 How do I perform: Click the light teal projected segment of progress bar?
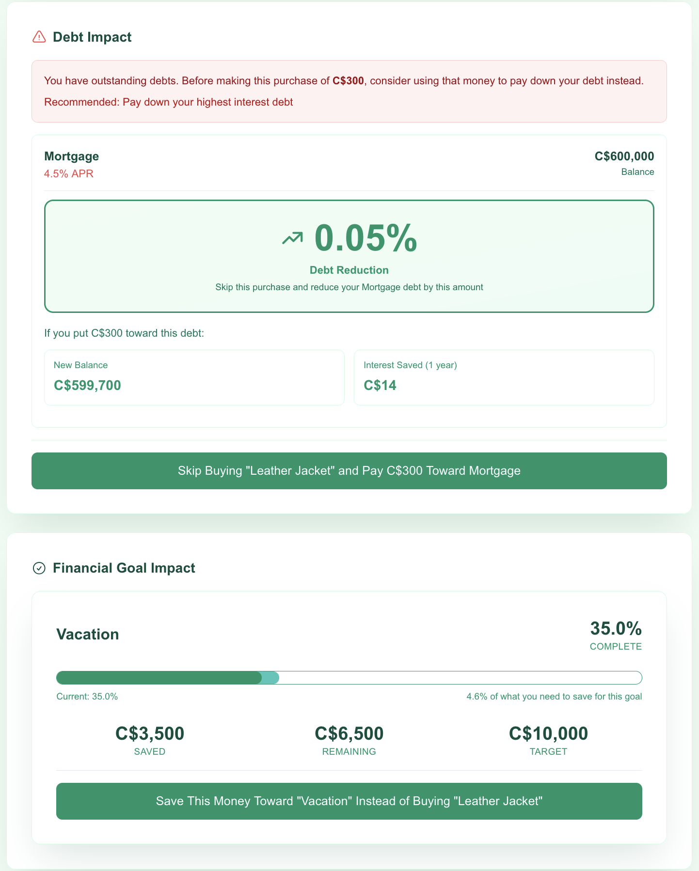270,678
